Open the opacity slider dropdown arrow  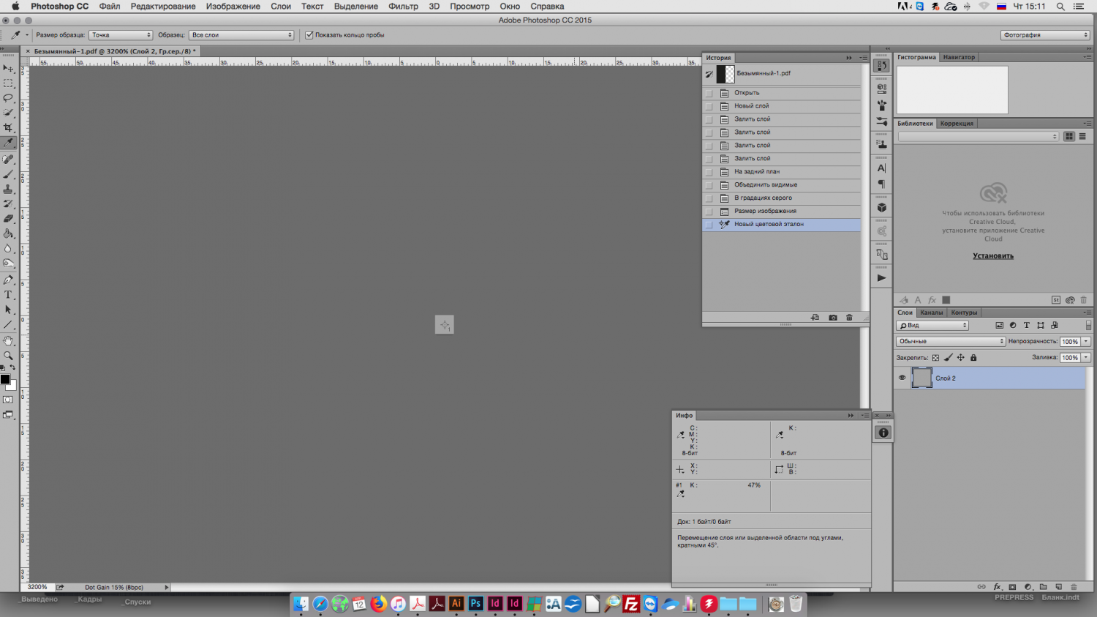[x=1087, y=342]
